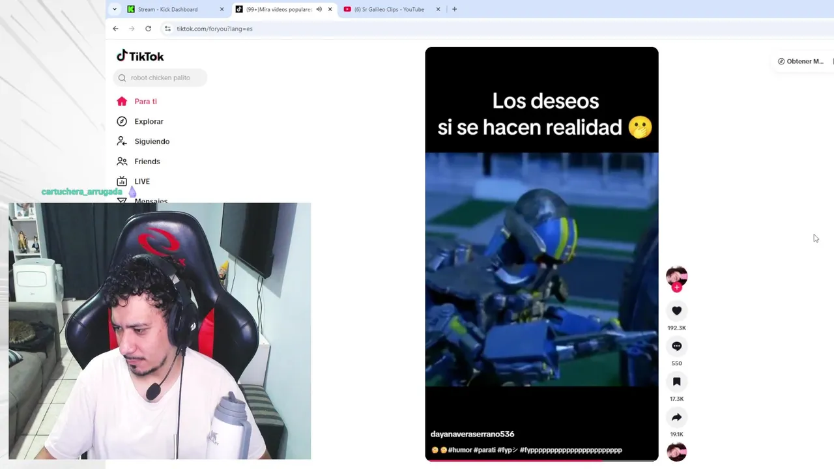Viewport: 834px width, 469px height.
Task: Go forward in browser history
Action: [132, 29]
